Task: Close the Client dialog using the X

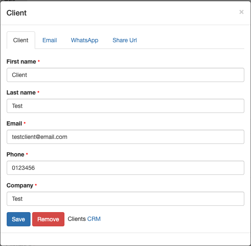Action: pyautogui.click(x=241, y=12)
